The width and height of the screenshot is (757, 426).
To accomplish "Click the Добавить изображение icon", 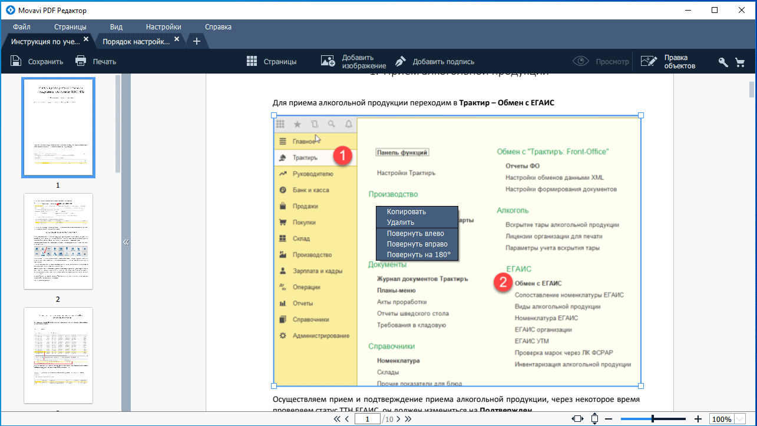I will pos(328,61).
